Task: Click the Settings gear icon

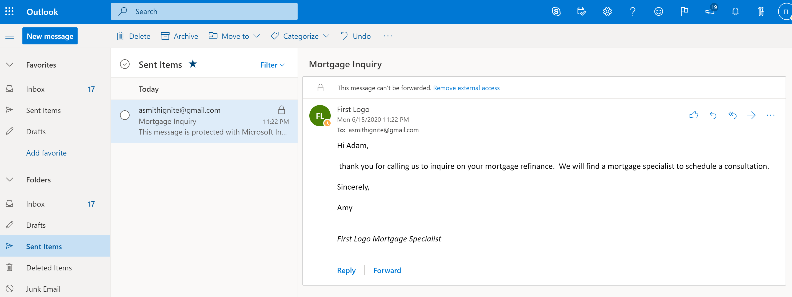Action: click(607, 11)
